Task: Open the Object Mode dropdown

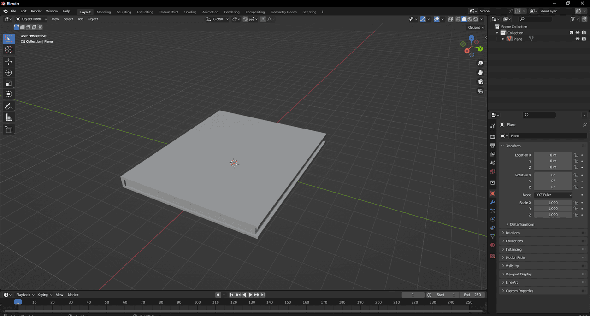Action: [31, 19]
